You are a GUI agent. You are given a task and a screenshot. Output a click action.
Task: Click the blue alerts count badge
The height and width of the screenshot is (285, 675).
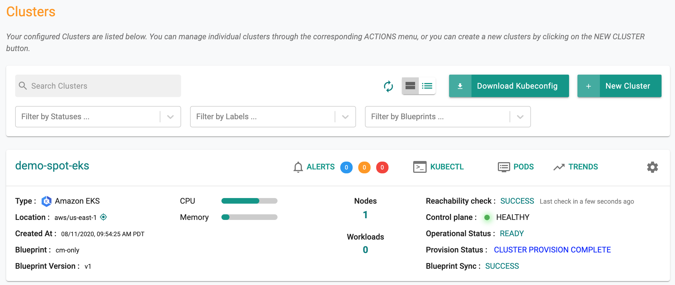tap(346, 167)
